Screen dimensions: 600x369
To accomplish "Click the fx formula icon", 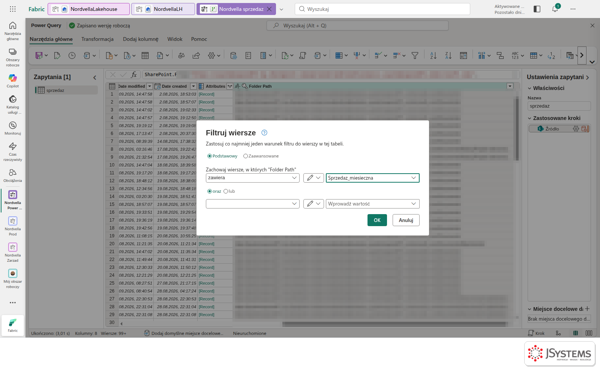I will (134, 75).
